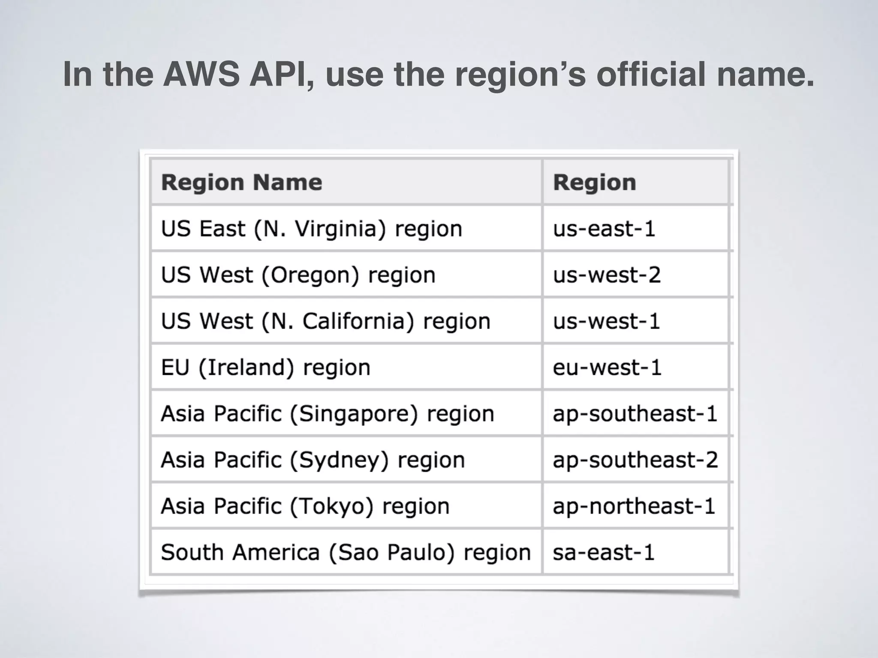Click the ap-northeast-1 region code
The height and width of the screenshot is (658, 878).
(634, 506)
